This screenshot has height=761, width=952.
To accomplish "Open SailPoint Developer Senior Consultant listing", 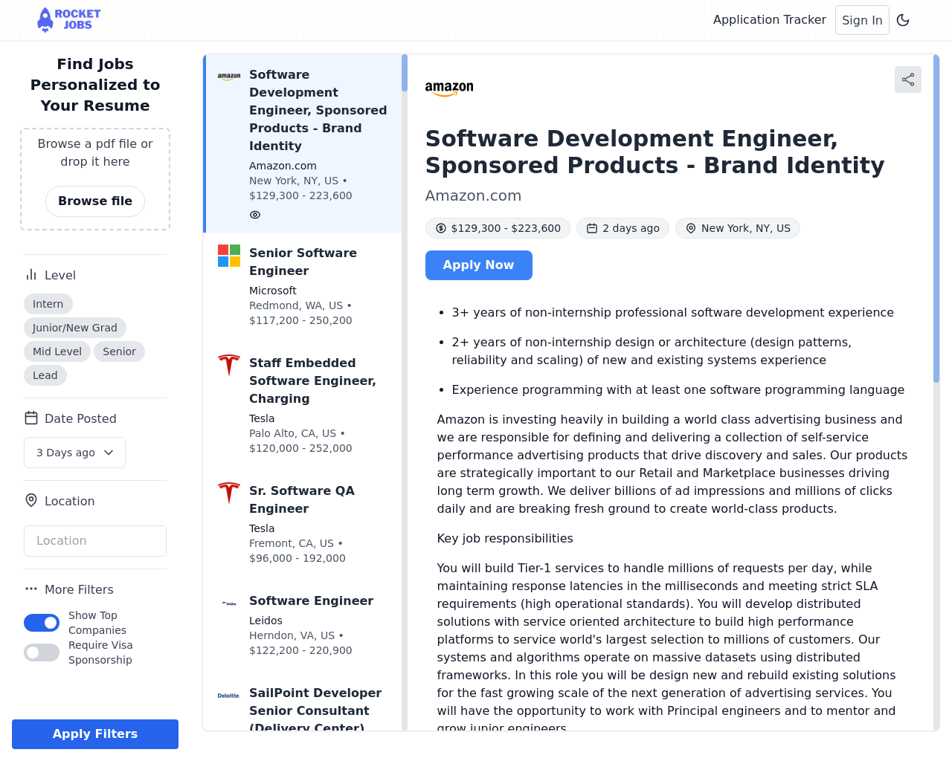I will point(303,702).
